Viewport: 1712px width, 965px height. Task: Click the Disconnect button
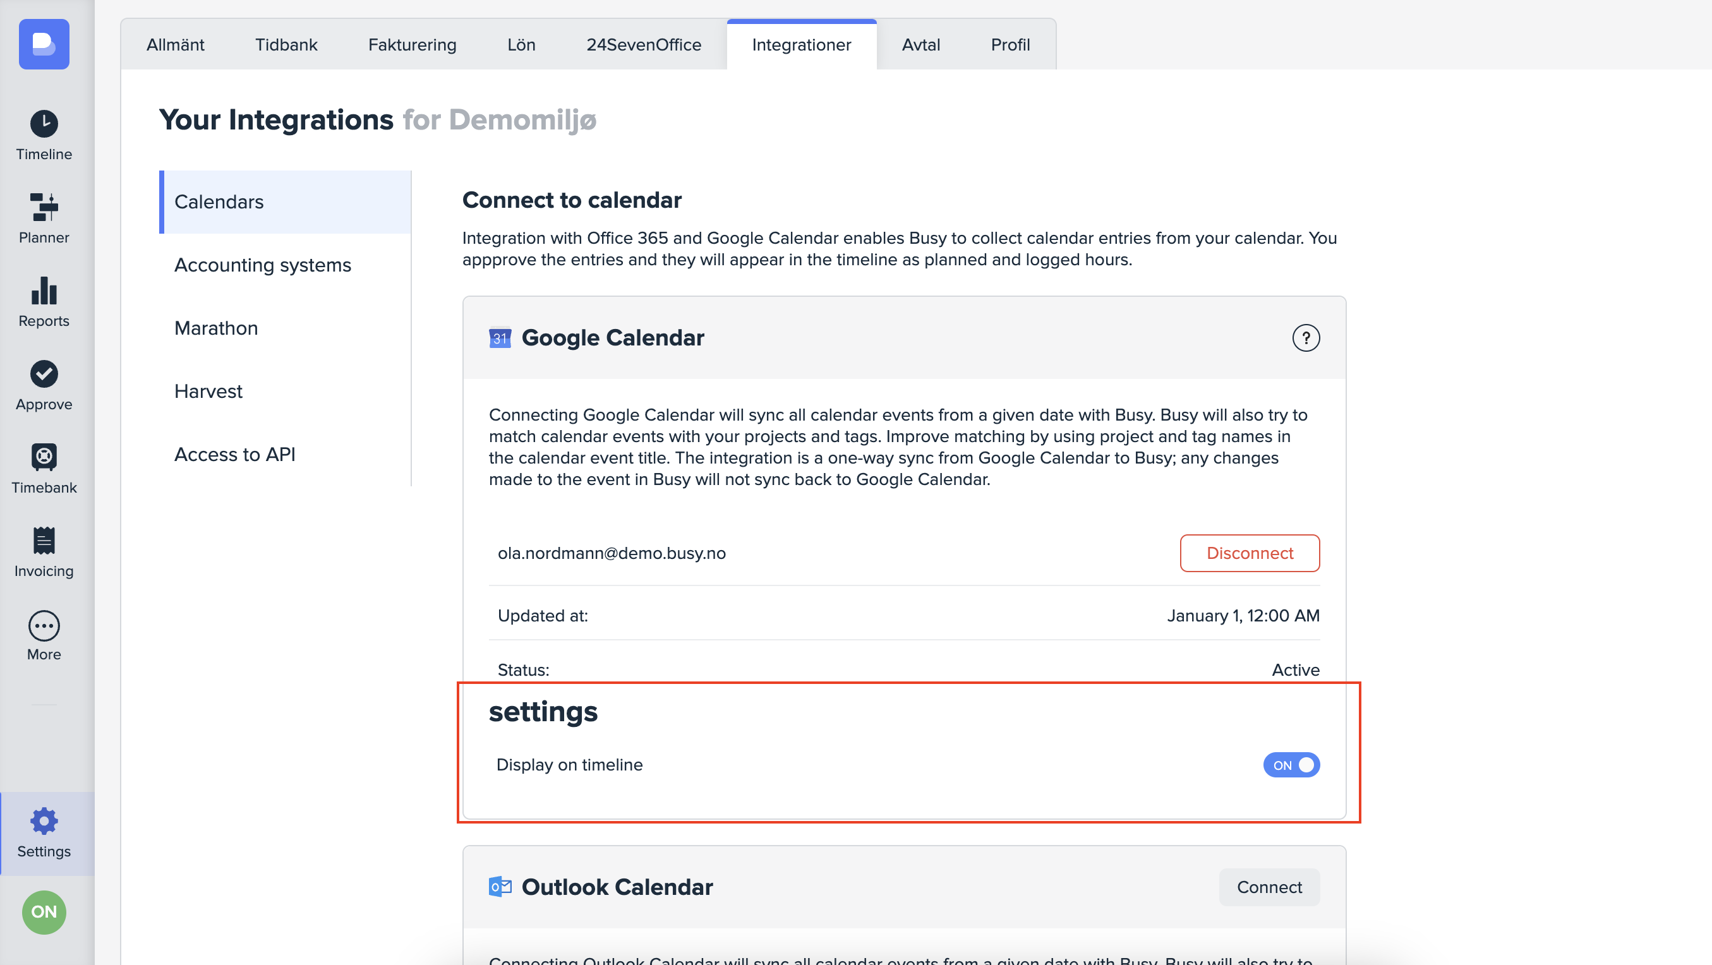click(1250, 553)
